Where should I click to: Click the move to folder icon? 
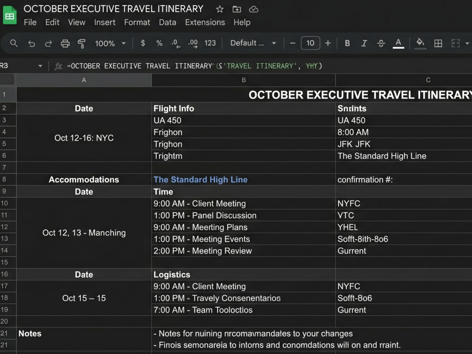point(236,9)
